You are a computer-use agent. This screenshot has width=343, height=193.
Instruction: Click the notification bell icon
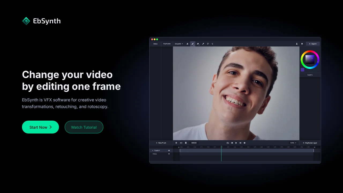[x=302, y=44]
